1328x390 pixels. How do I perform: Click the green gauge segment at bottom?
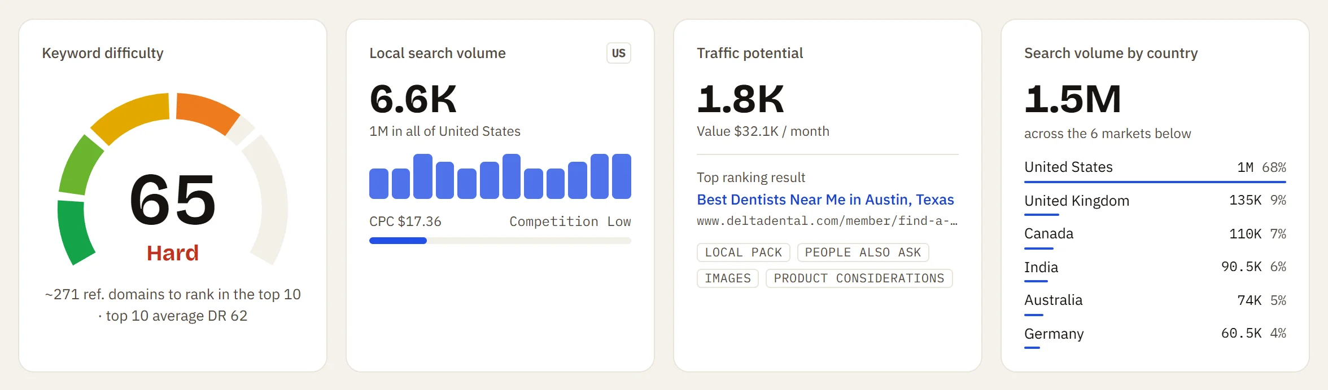coord(75,232)
